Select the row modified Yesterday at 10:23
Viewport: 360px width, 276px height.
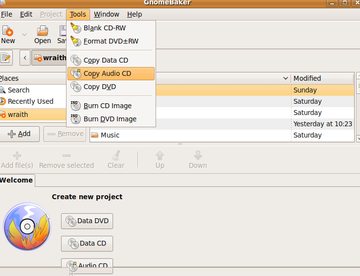[x=255, y=124]
